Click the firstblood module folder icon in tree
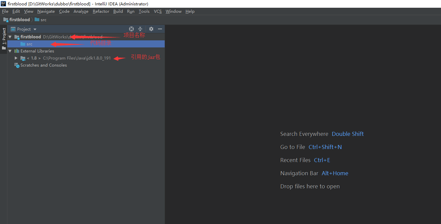441x224 pixels. [x=17, y=37]
